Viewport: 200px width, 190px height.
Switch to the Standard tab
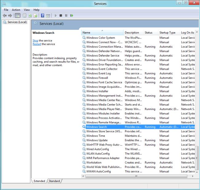pos(54,181)
